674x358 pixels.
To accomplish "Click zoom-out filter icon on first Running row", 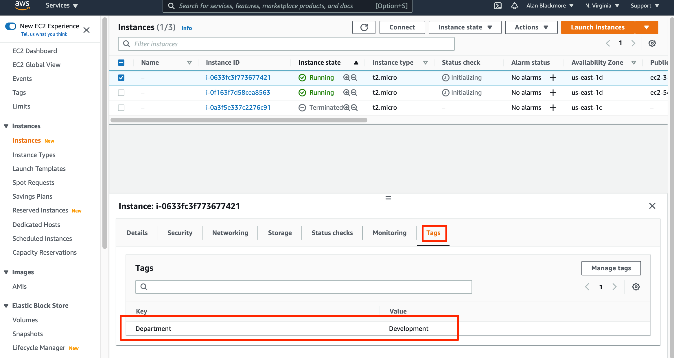I will point(354,77).
